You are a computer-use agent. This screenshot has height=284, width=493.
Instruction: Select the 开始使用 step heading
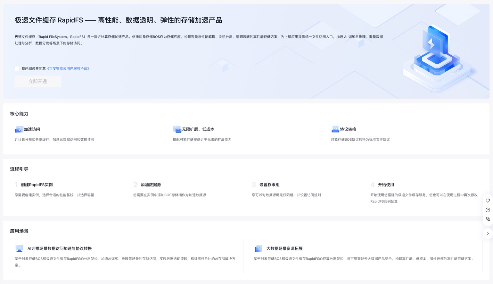386,185
